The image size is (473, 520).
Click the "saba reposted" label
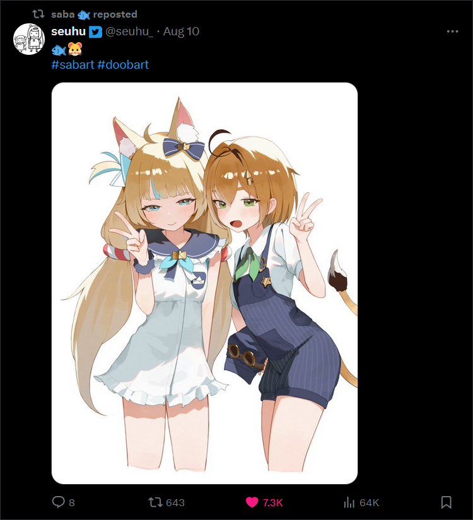pos(94,14)
